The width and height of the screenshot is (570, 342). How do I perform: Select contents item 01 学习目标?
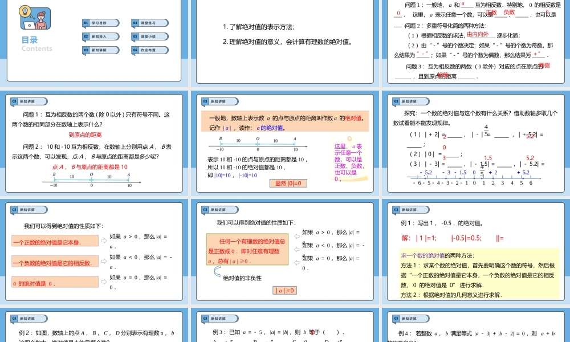coord(101,23)
